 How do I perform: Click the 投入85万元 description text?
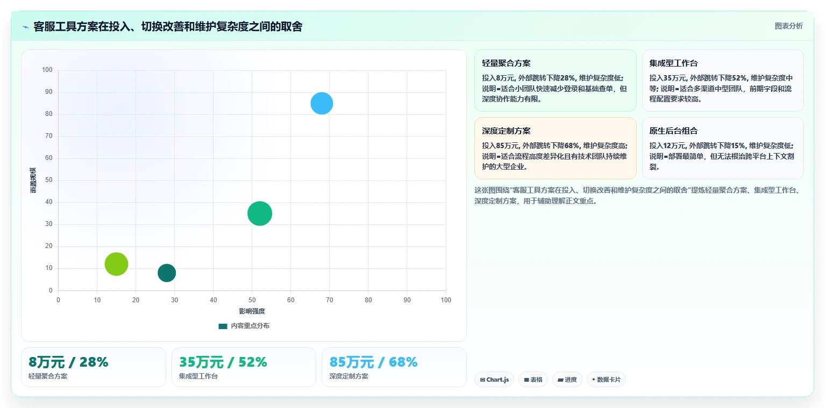tap(555, 156)
